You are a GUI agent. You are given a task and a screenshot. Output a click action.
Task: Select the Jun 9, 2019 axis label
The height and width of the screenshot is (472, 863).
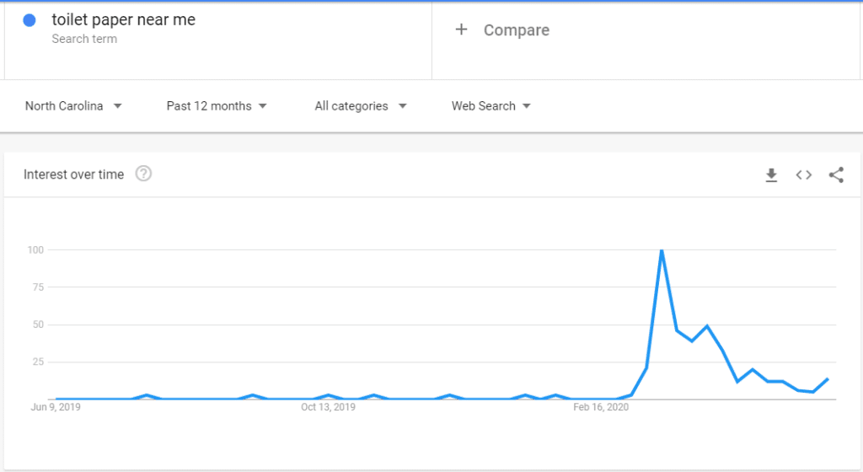coord(56,407)
